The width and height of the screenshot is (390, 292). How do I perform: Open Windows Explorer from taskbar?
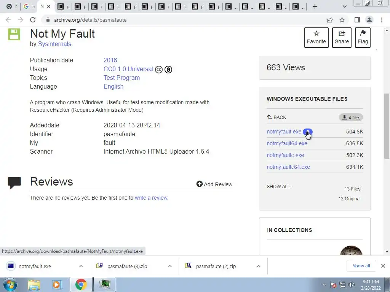[34, 284]
